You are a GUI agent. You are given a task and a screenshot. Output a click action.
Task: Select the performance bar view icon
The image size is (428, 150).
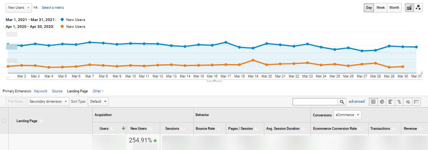pos(390,102)
